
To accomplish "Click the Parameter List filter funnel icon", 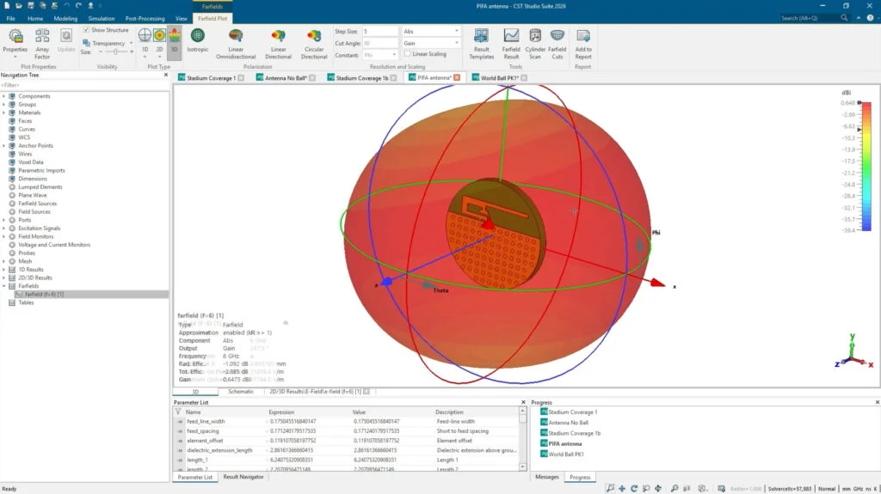I will pyautogui.click(x=178, y=412).
